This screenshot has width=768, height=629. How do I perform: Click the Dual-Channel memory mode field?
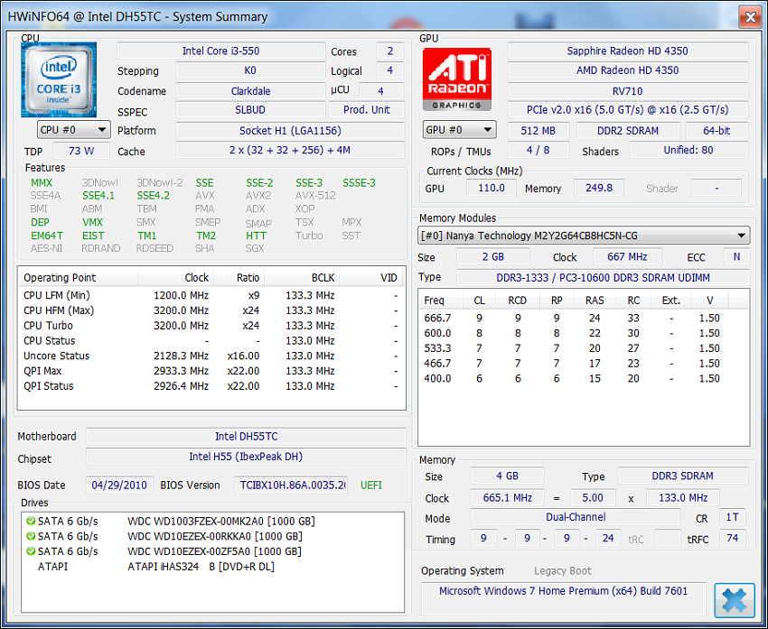pyautogui.click(x=576, y=517)
